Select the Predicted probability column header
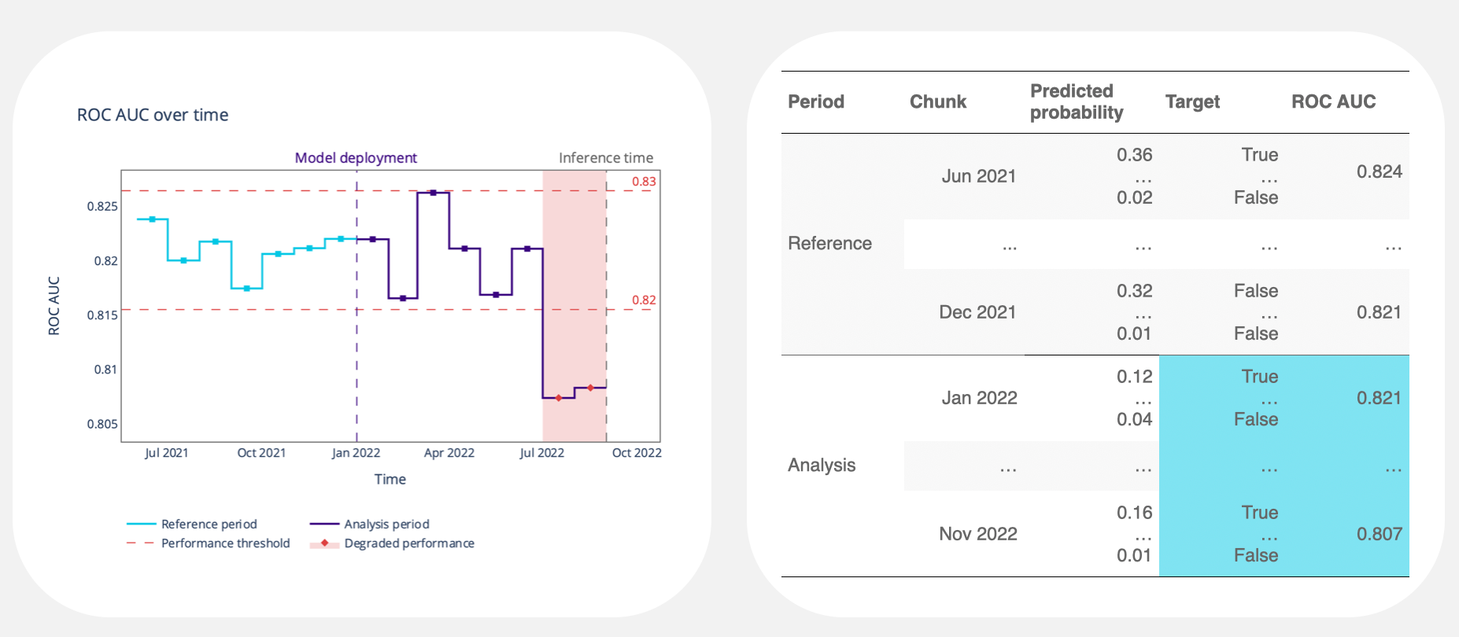 coord(1076,101)
